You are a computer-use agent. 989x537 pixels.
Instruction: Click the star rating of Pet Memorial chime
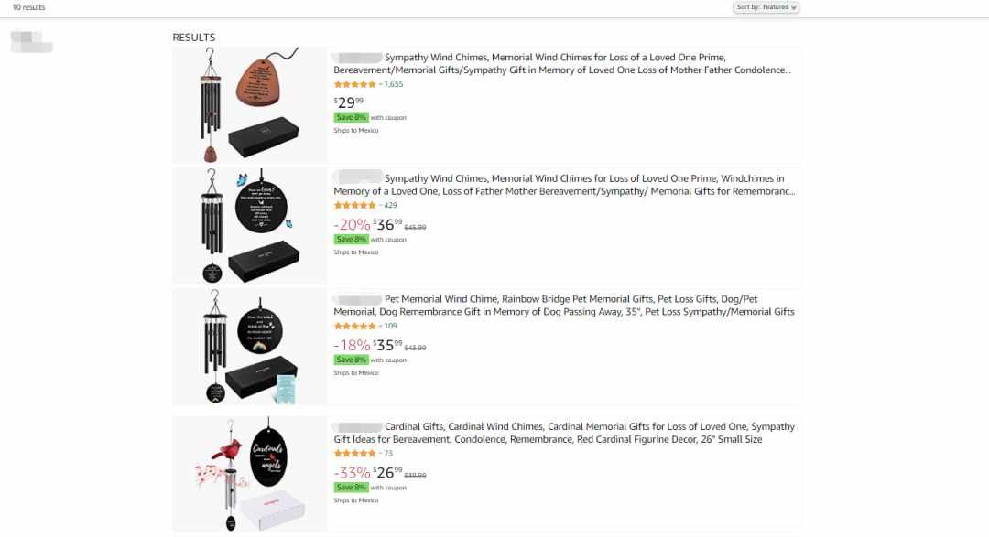[354, 327]
